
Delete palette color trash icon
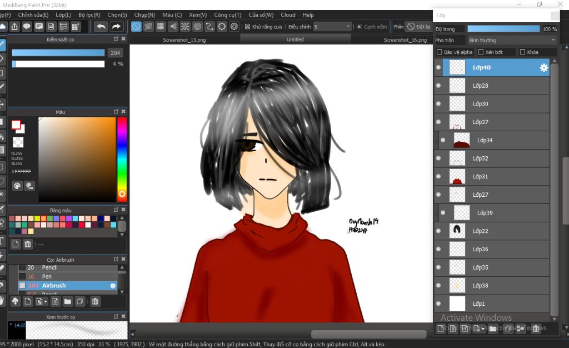click(28, 244)
